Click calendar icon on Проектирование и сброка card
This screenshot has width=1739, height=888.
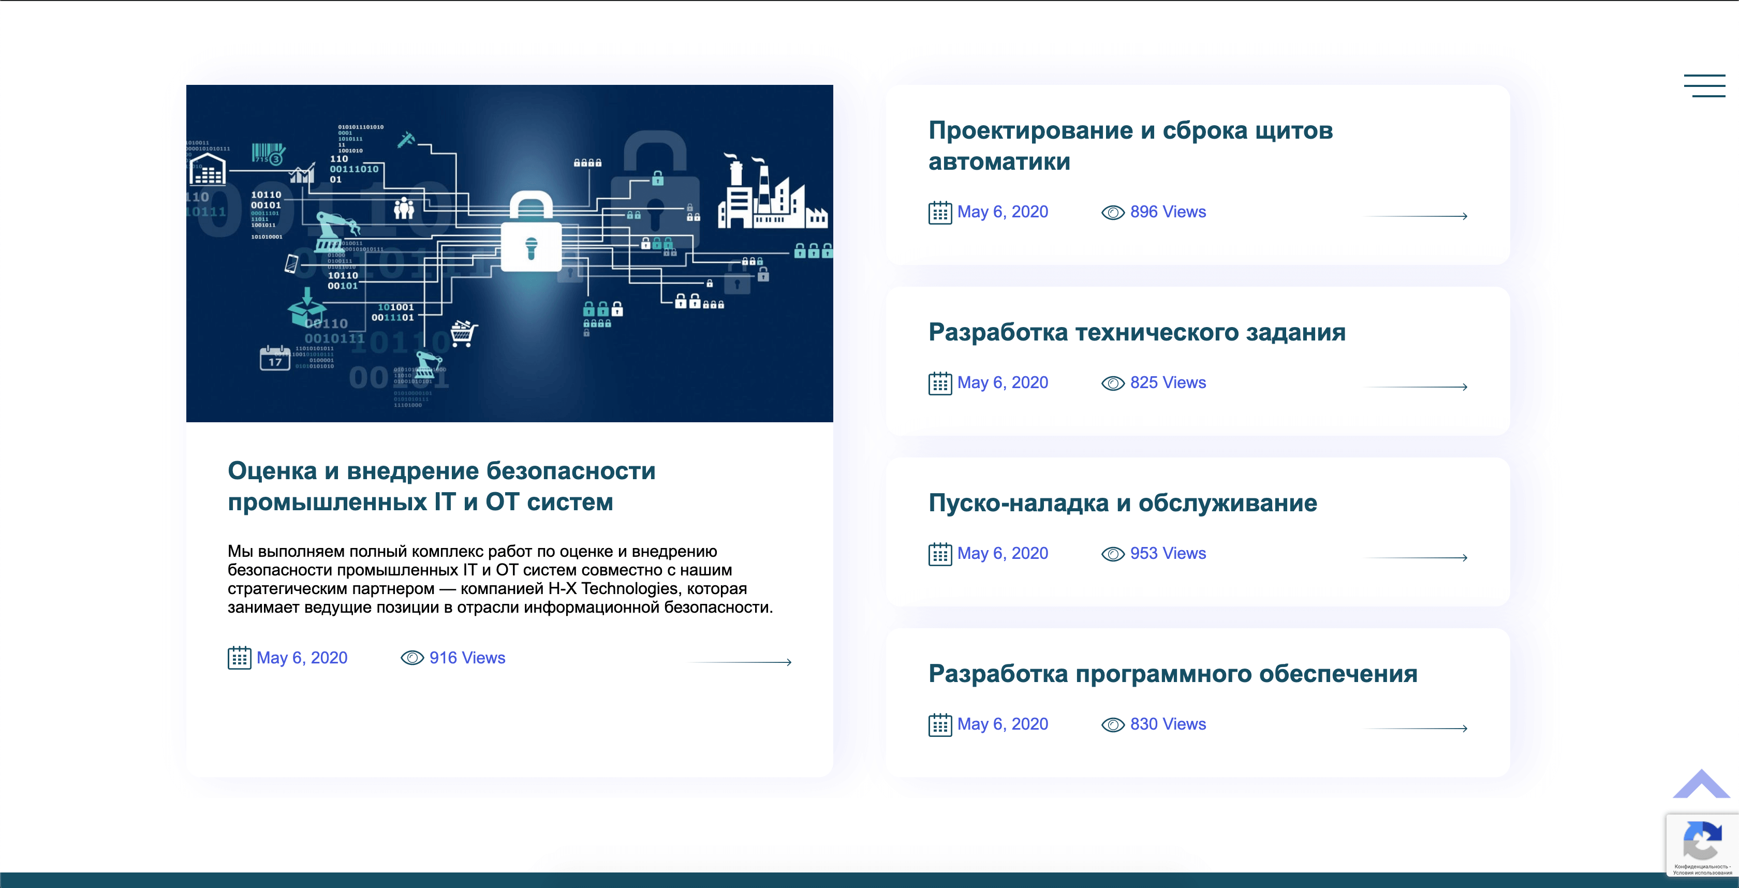point(940,213)
